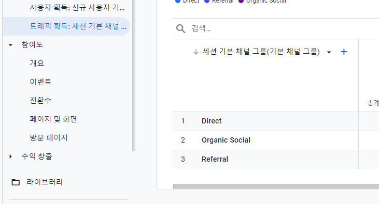The height and width of the screenshot is (204, 379).
Task: Click Referral legend color dot
Action: click(x=207, y=1)
